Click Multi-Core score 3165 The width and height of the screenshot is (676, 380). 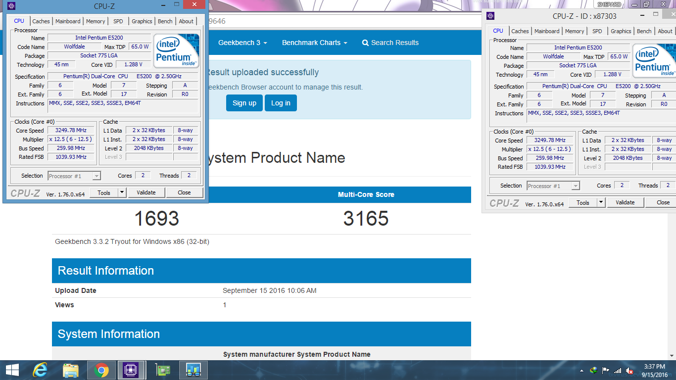click(366, 218)
